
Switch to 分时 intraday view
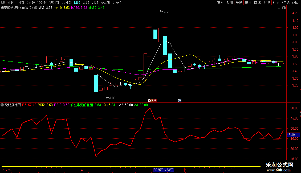[x=11, y=2]
